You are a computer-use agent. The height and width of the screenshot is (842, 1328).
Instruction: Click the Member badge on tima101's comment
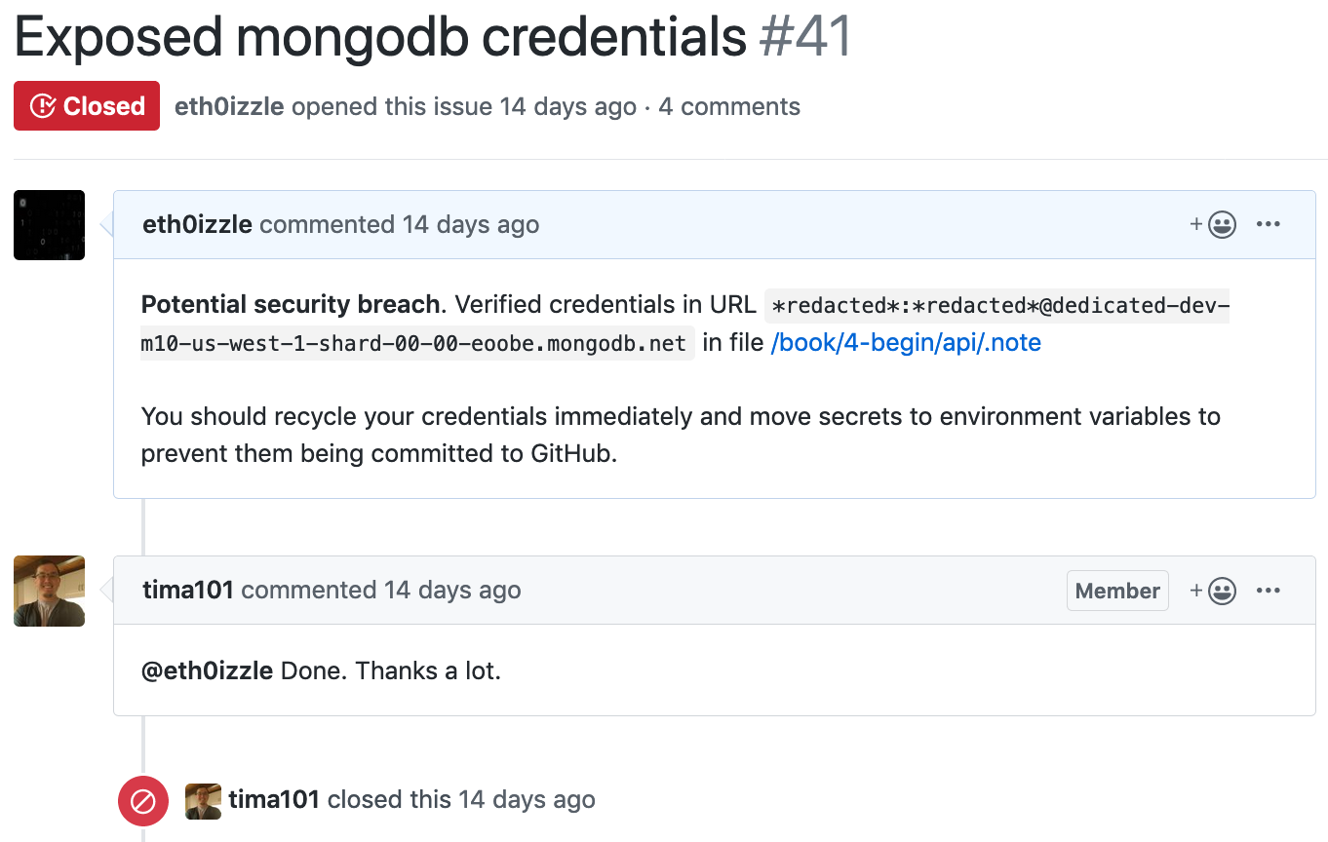tap(1117, 591)
